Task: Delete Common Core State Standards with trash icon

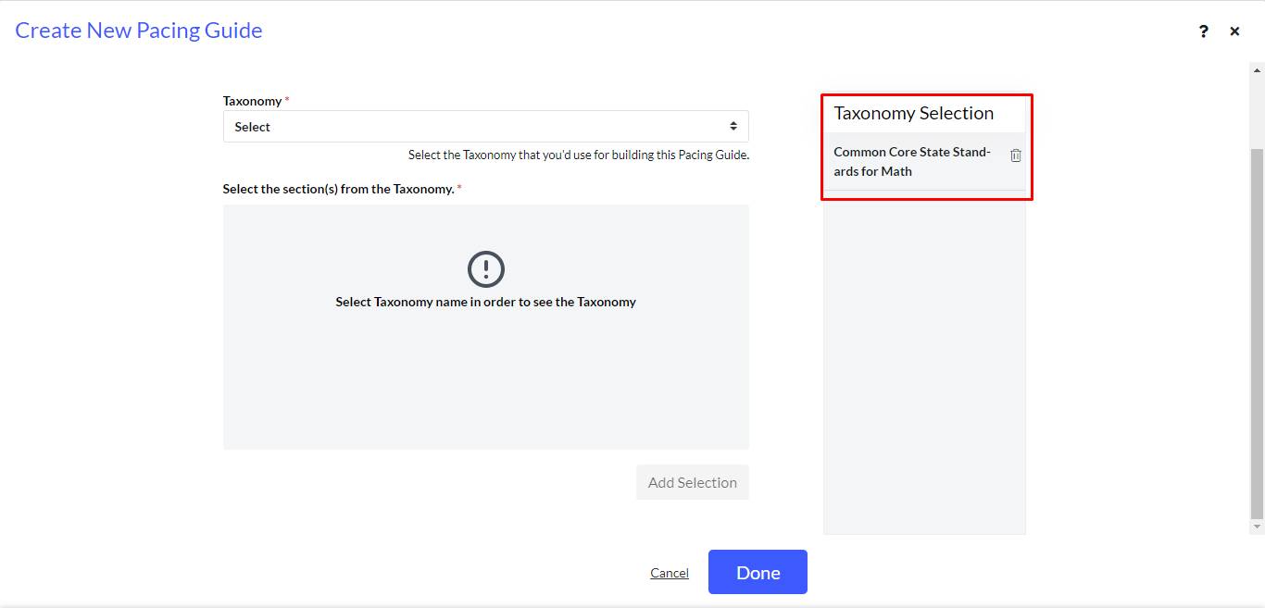Action: click(1016, 155)
